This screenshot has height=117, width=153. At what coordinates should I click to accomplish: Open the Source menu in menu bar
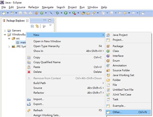coord(21,7)
